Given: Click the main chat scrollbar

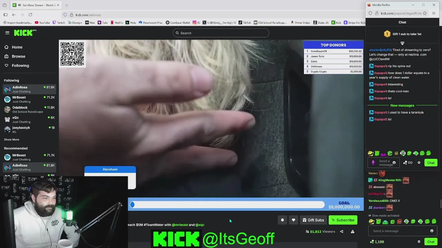Looking at the screenshot, I should pos(441,203).
